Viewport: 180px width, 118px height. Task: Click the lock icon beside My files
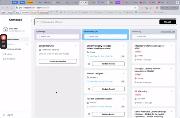point(27,44)
